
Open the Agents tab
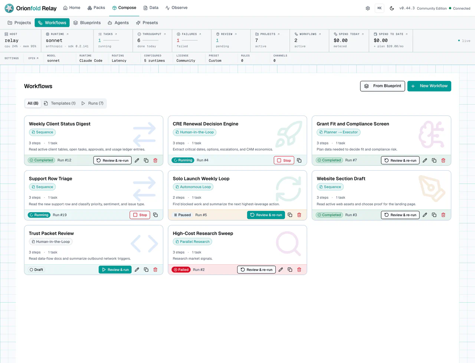coord(118,23)
